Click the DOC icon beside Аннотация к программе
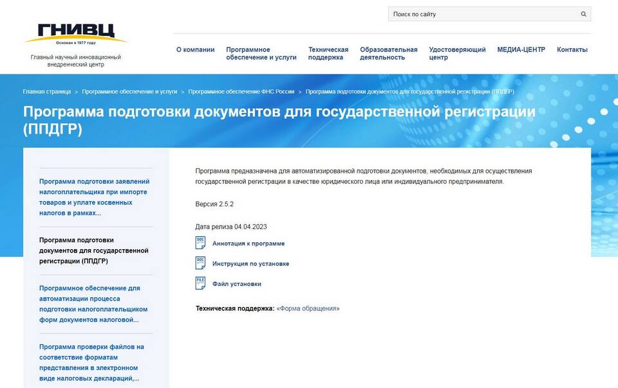618x388 pixels. click(201, 243)
